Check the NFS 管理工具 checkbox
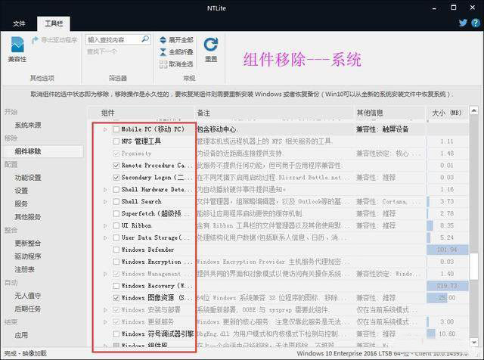This screenshot has width=484, height=360. point(116,141)
